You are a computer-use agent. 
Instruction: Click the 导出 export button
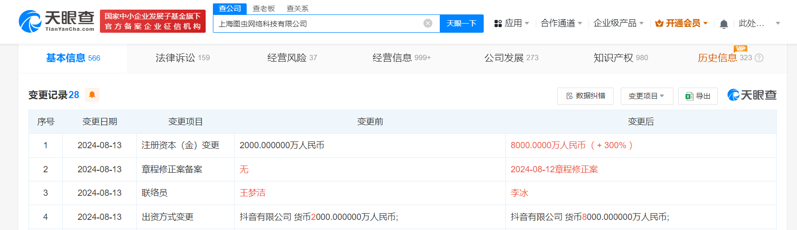698,96
